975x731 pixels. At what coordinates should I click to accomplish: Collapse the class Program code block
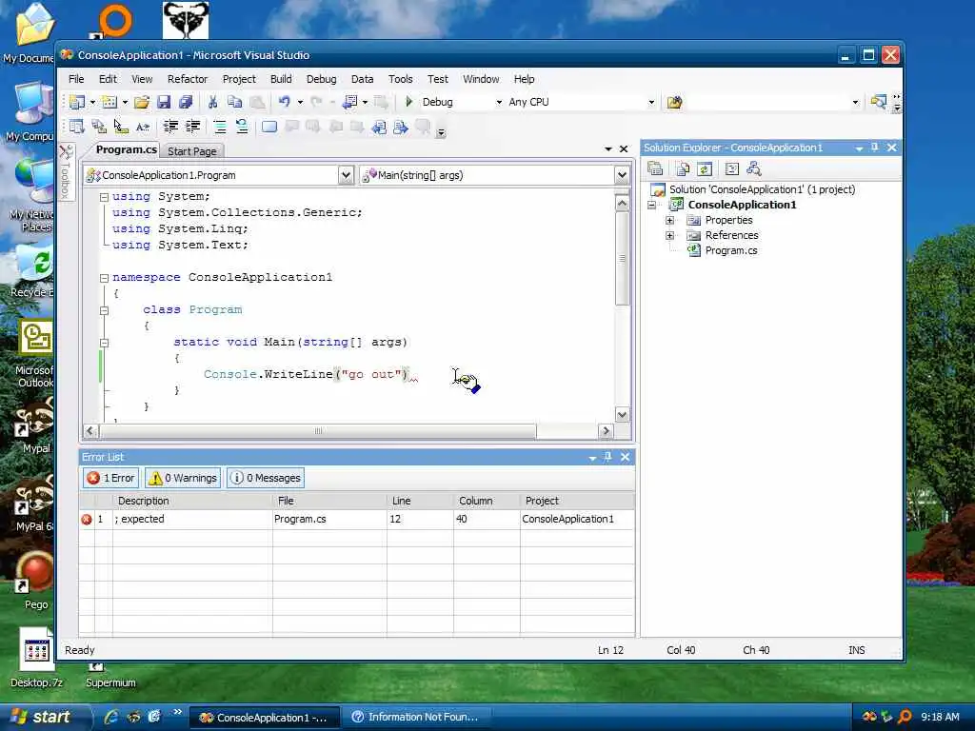click(105, 310)
